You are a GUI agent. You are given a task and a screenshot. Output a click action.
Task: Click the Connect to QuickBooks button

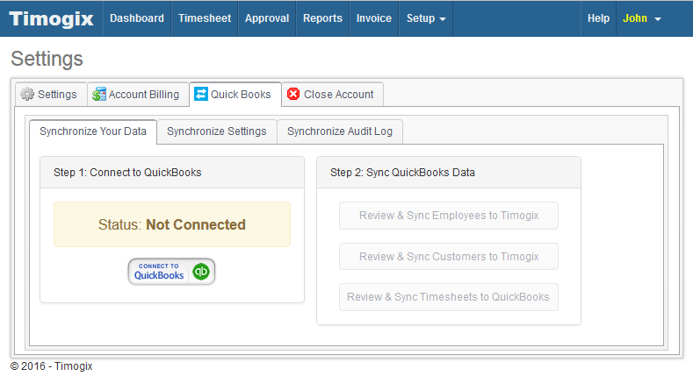(x=171, y=272)
